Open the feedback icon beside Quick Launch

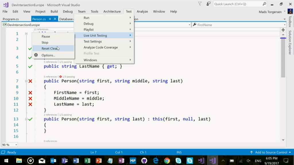[208, 4]
